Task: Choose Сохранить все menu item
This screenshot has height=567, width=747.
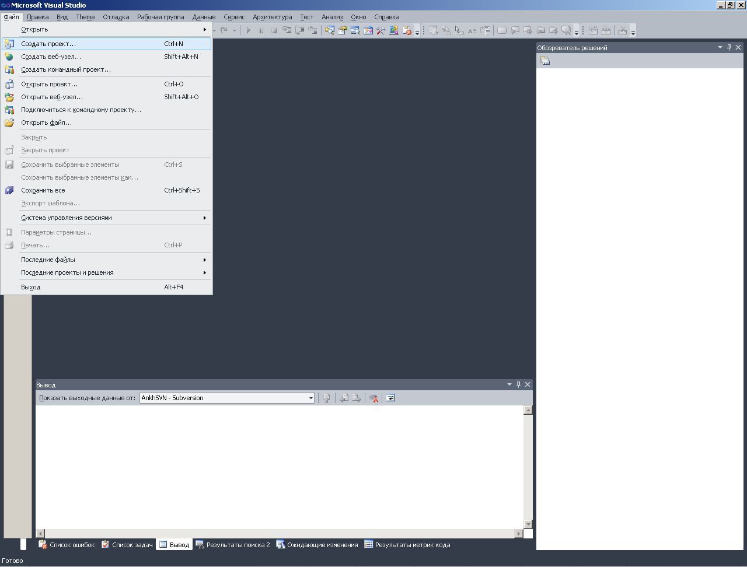Action: coord(107,190)
